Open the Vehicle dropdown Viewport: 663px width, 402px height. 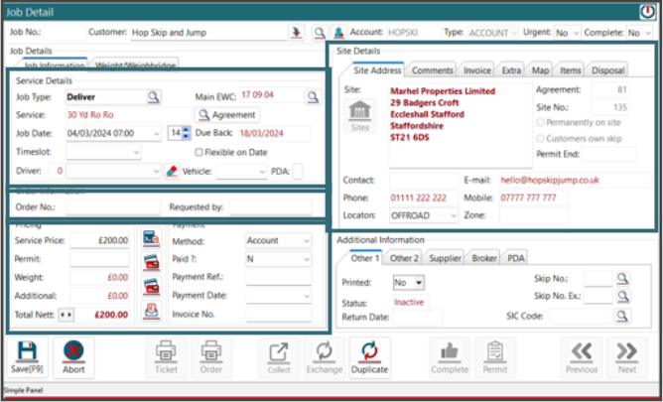point(241,171)
